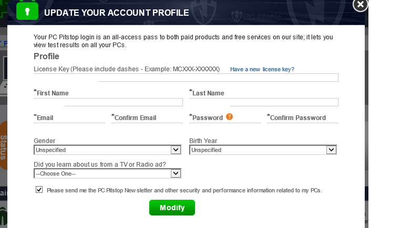
Task: Click the orange Status tab behind dialog
Action: (4, 147)
